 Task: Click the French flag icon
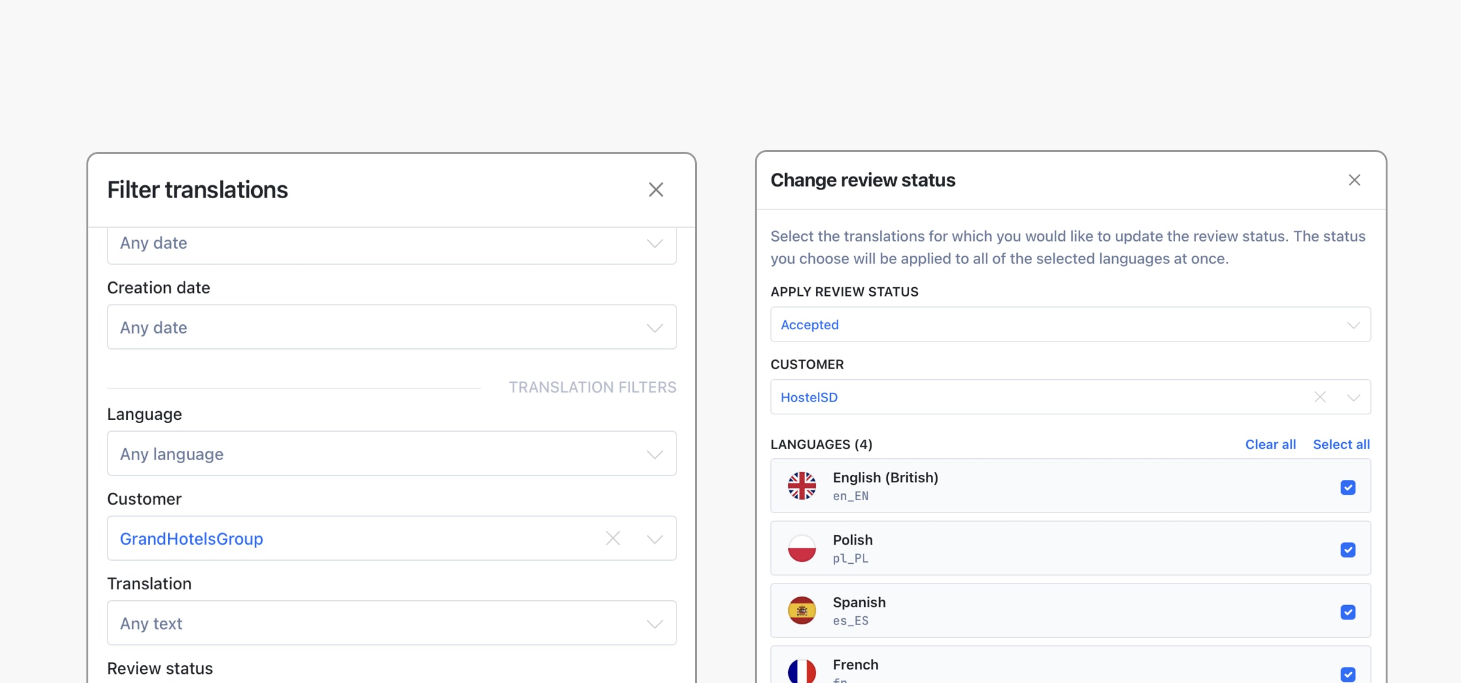point(802,671)
